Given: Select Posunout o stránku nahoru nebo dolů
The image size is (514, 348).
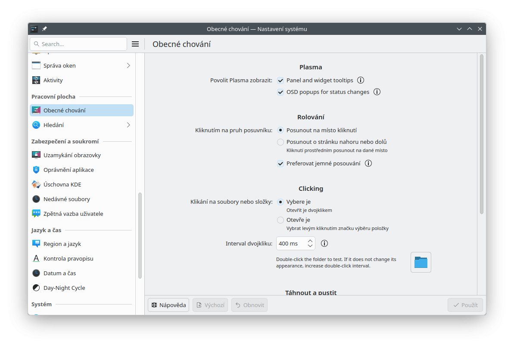Looking at the screenshot, I should (x=280, y=142).
